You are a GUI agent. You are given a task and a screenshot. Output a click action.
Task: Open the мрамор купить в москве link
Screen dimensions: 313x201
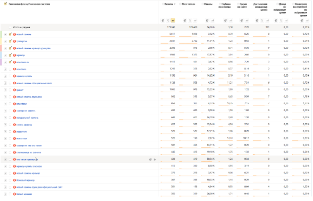29,166
